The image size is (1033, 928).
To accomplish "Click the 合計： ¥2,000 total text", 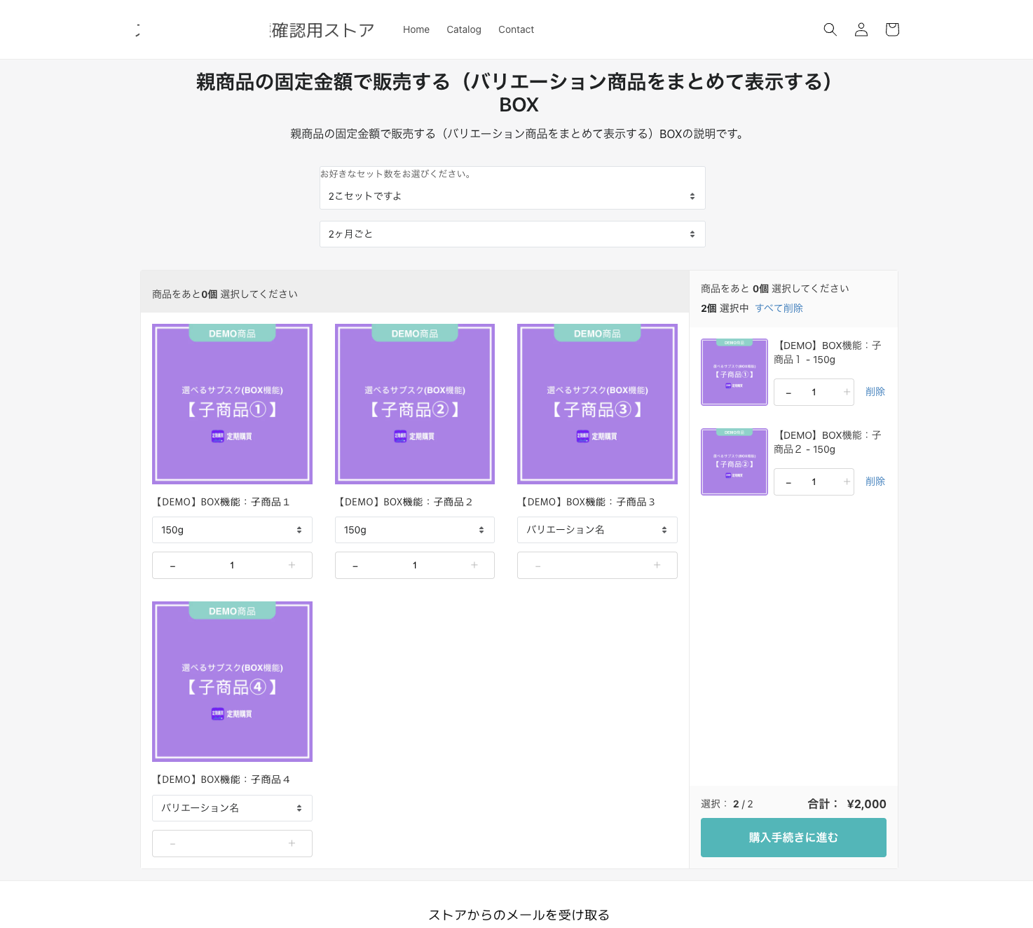I will click(x=847, y=804).
